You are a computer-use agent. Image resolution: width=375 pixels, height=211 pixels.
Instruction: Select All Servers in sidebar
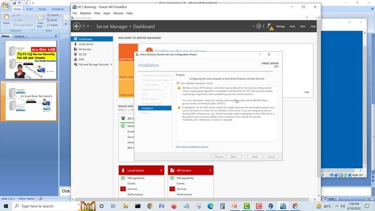click(x=84, y=49)
